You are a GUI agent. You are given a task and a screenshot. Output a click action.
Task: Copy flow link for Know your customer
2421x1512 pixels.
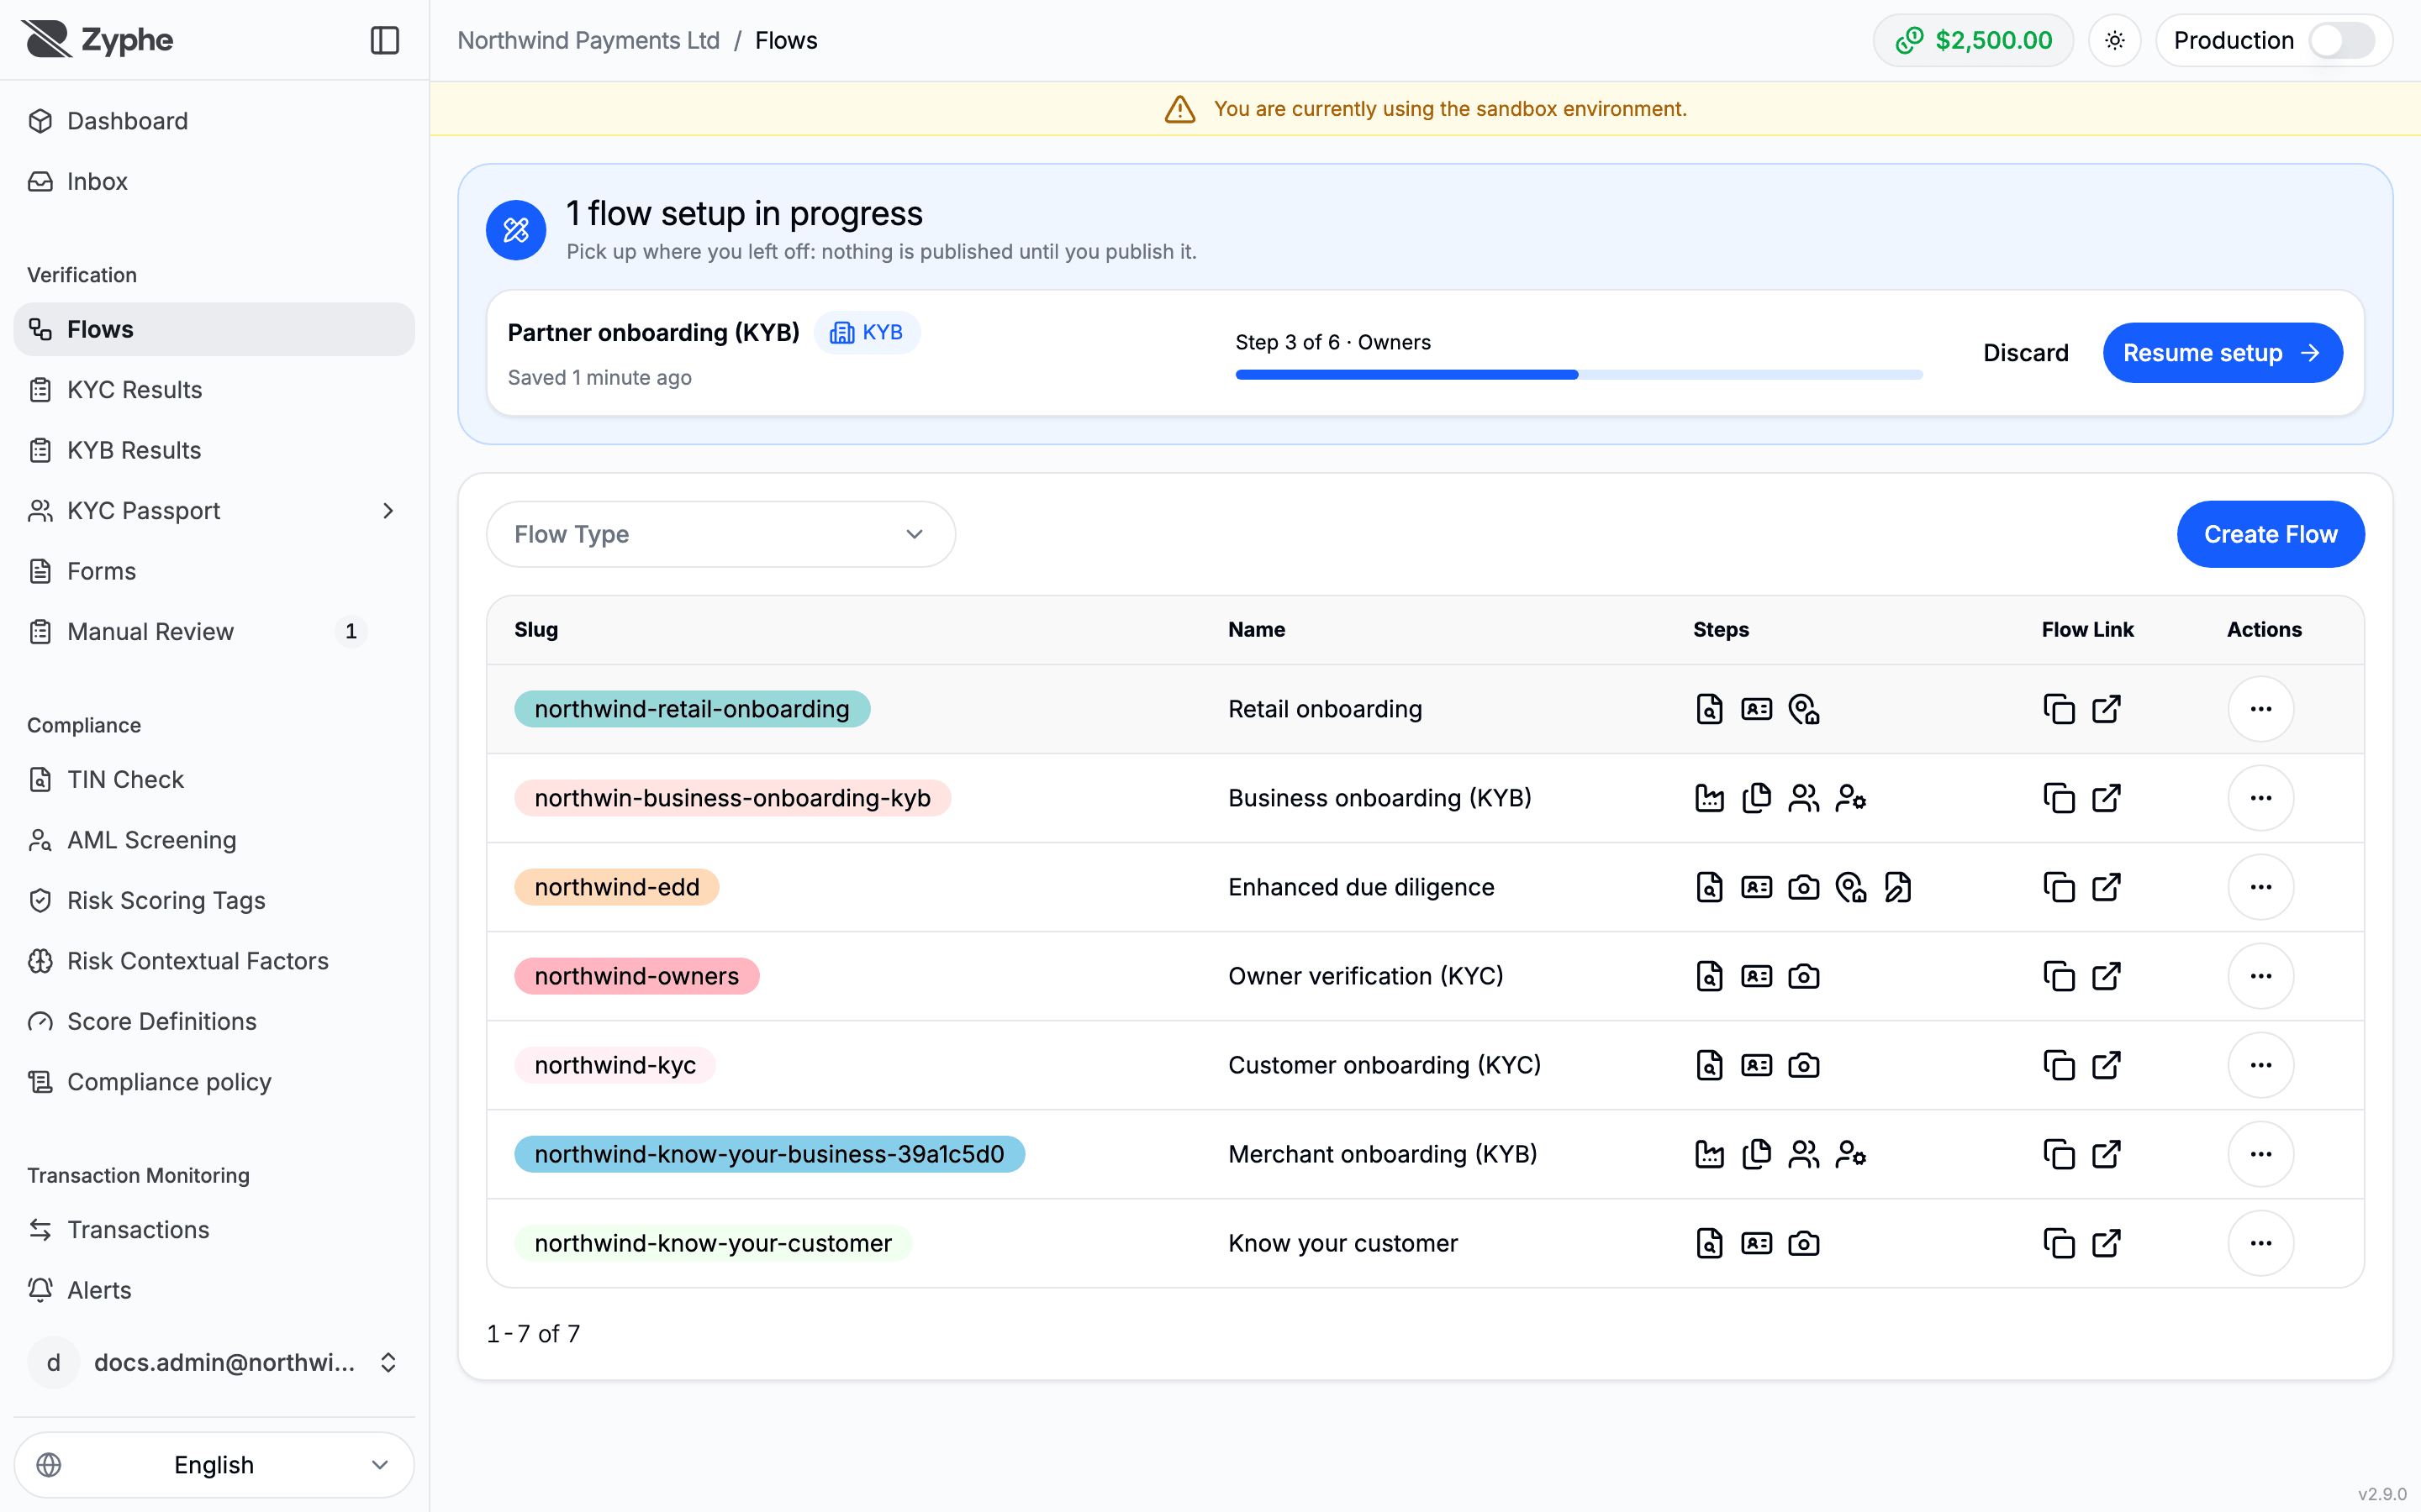click(2059, 1243)
